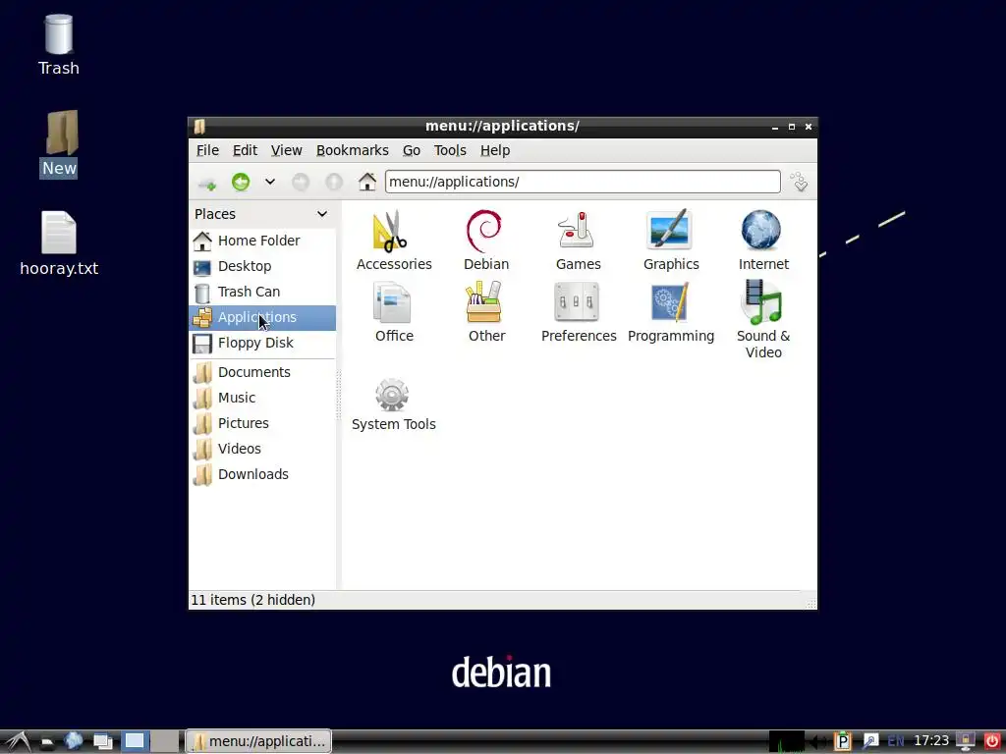Image resolution: width=1006 pixels, height=754 pixels.
Task: Select Home Folder in Places
Action: (x=262, y=241)
